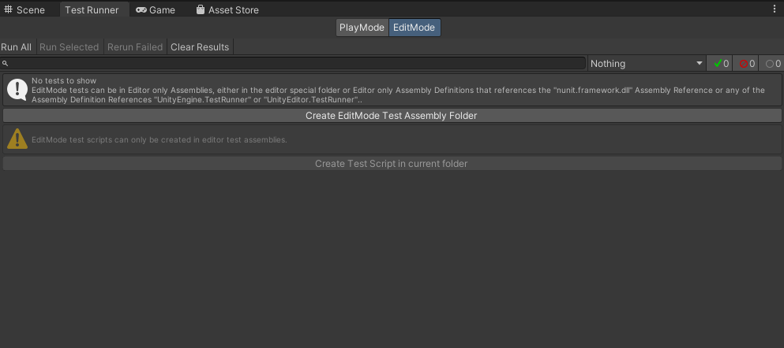Switch to the Test Runner tab
The width and height of the screenshot is (784, 348).
click(92, 10)
